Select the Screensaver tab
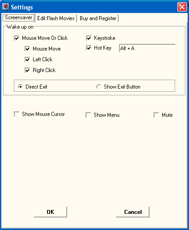The height and width of the screenshot is (230, 189). [18, 17]
